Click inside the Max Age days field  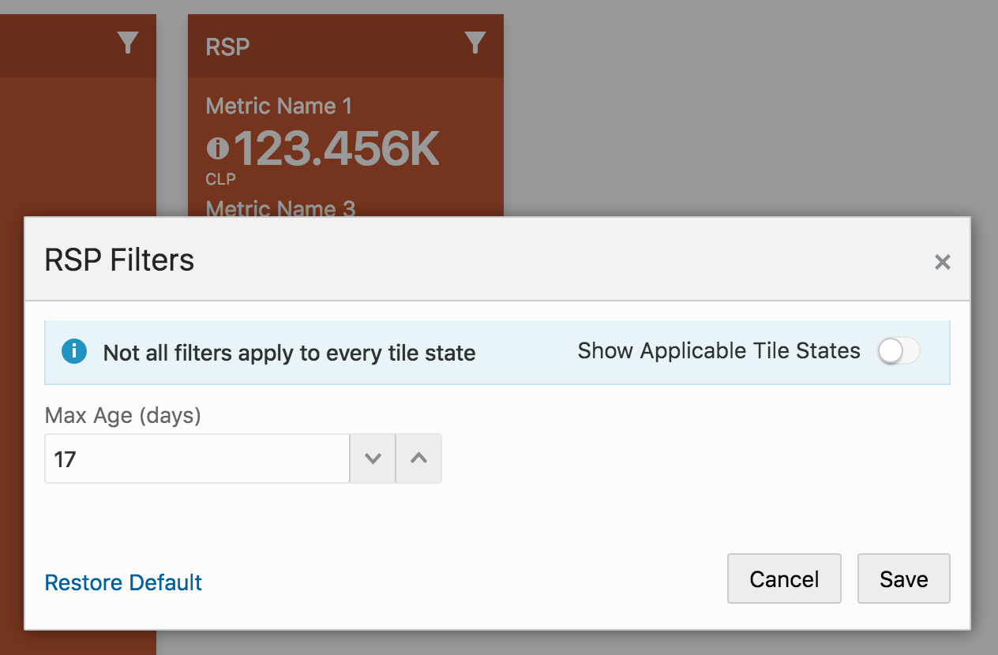[x=196, y=458]
